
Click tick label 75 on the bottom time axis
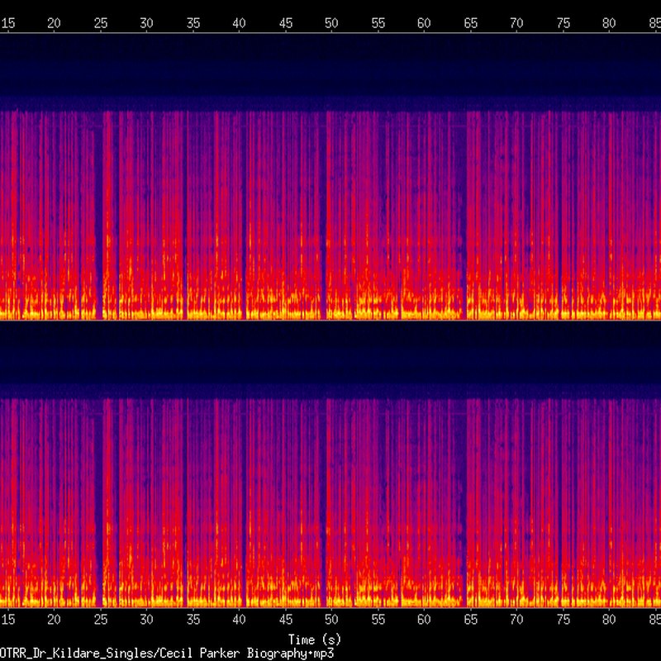(564, 619)
